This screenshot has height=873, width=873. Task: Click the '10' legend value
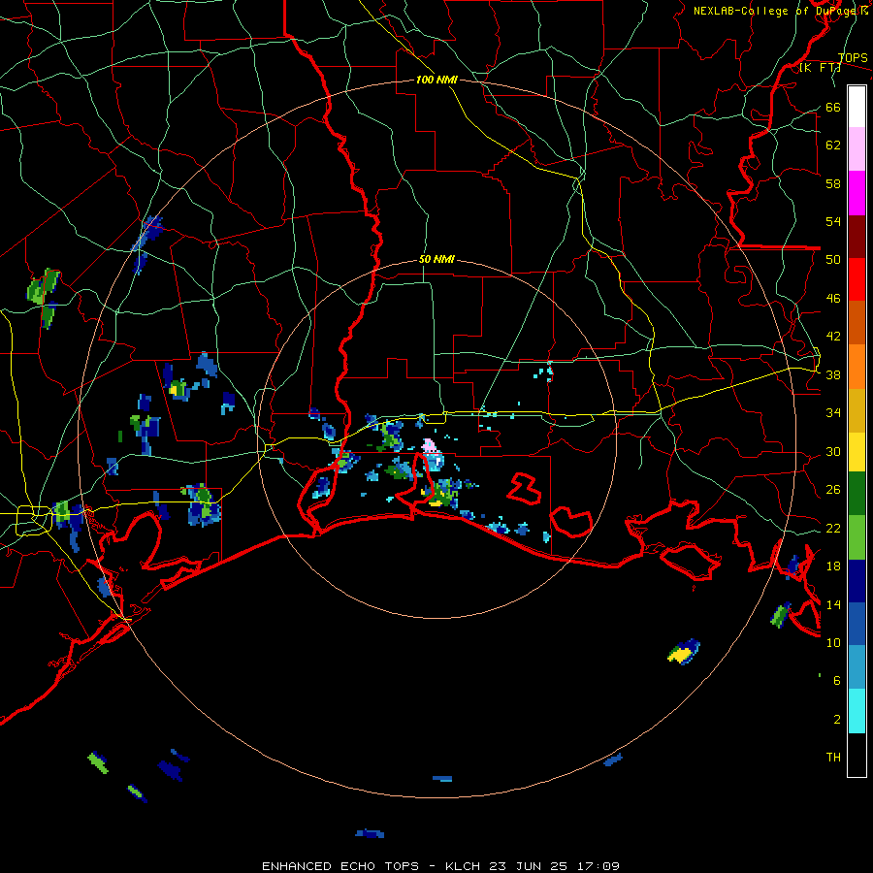(x=833, y=643)
